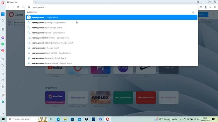Viewport: 218px width, 122px height.
Task: Open WhatsApp in the sidebar
Action: [x=3, y=44]
